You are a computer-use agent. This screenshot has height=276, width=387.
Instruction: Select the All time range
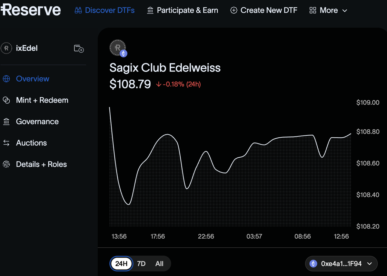[159, 263]
